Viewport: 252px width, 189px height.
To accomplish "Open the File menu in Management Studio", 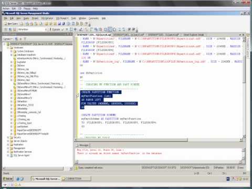I will point(6,18).
